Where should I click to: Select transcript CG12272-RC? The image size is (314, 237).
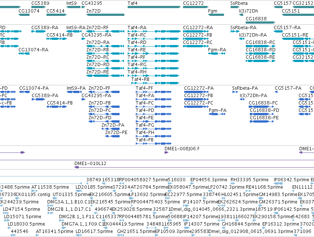click(x=196, y=46)
